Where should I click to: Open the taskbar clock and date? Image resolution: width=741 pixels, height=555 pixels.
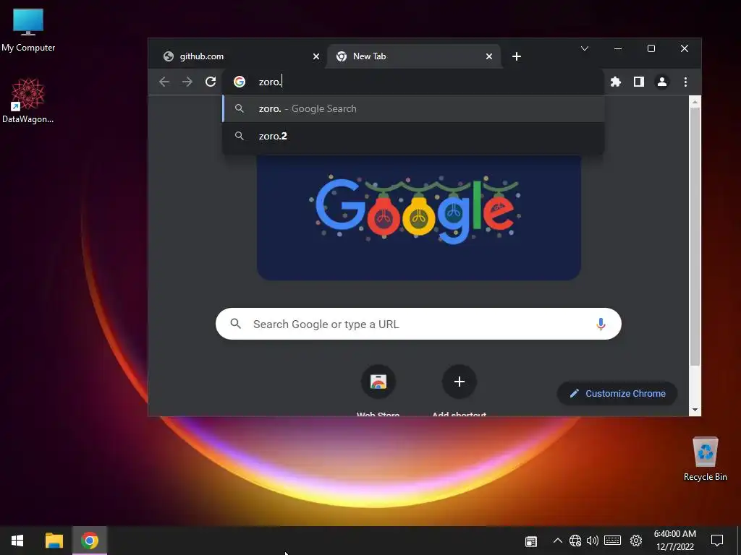pos(675,541)
